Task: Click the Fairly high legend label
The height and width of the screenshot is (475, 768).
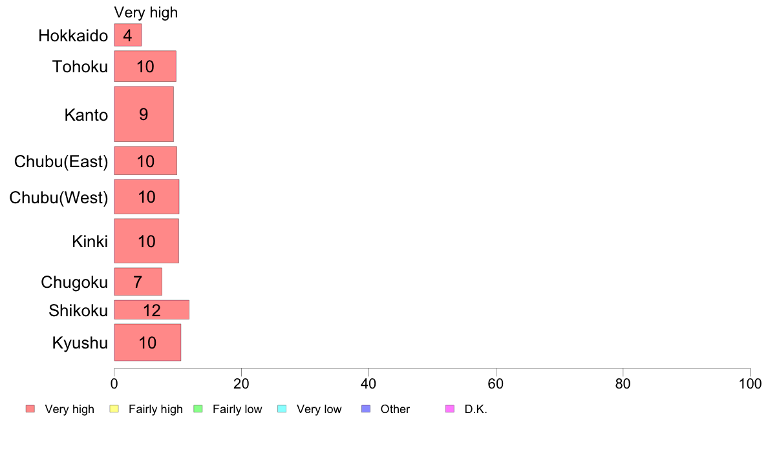Action: click(155, 409)
